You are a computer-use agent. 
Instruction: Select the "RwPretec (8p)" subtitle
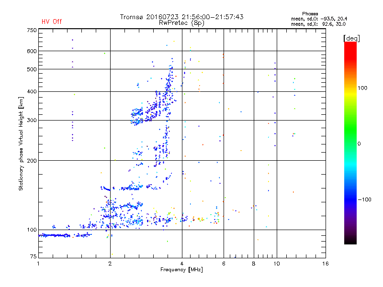pyautogui.click(x=181, y=23)
